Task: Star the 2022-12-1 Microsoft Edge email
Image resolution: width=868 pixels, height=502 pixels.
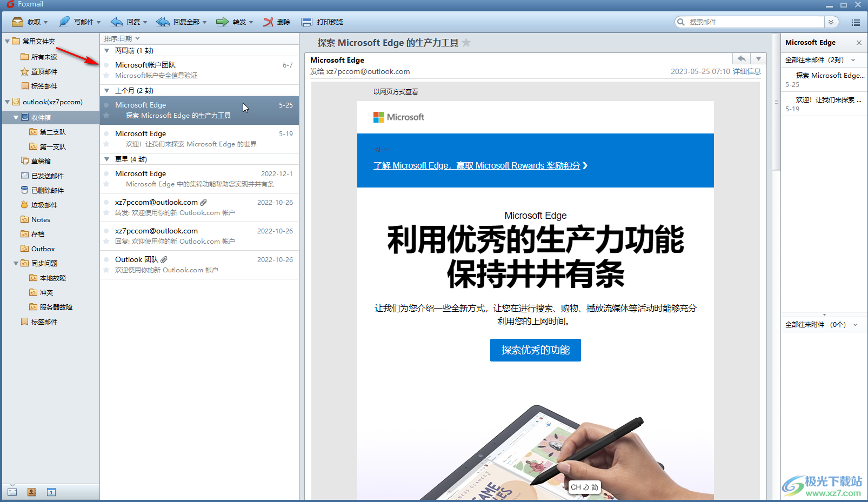Action: click(x=106, y=184)
